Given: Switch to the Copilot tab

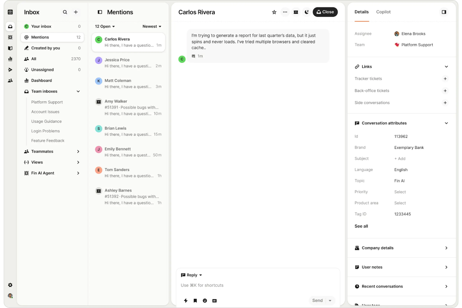Looking at the screenshot, I should pyautogui.click(x=383, y=12).
